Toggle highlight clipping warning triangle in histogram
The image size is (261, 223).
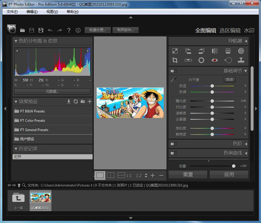(x=88, y=50)
